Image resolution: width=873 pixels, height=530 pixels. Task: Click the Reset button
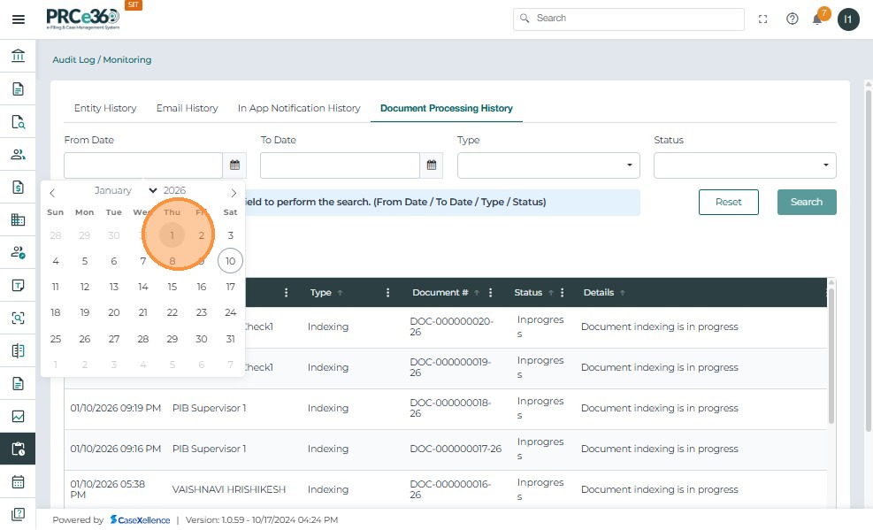click(x=728, y=202)
